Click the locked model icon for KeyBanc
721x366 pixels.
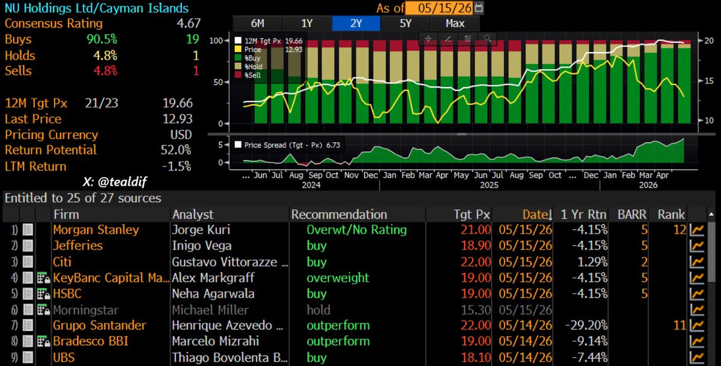44,278
